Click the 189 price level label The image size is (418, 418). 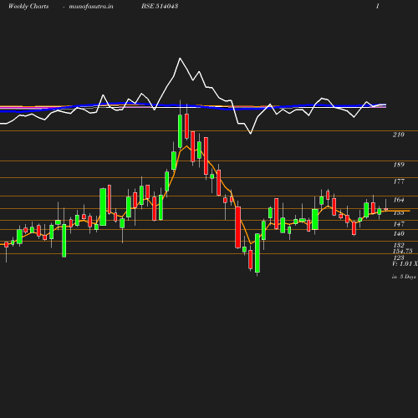click(399, 165)
